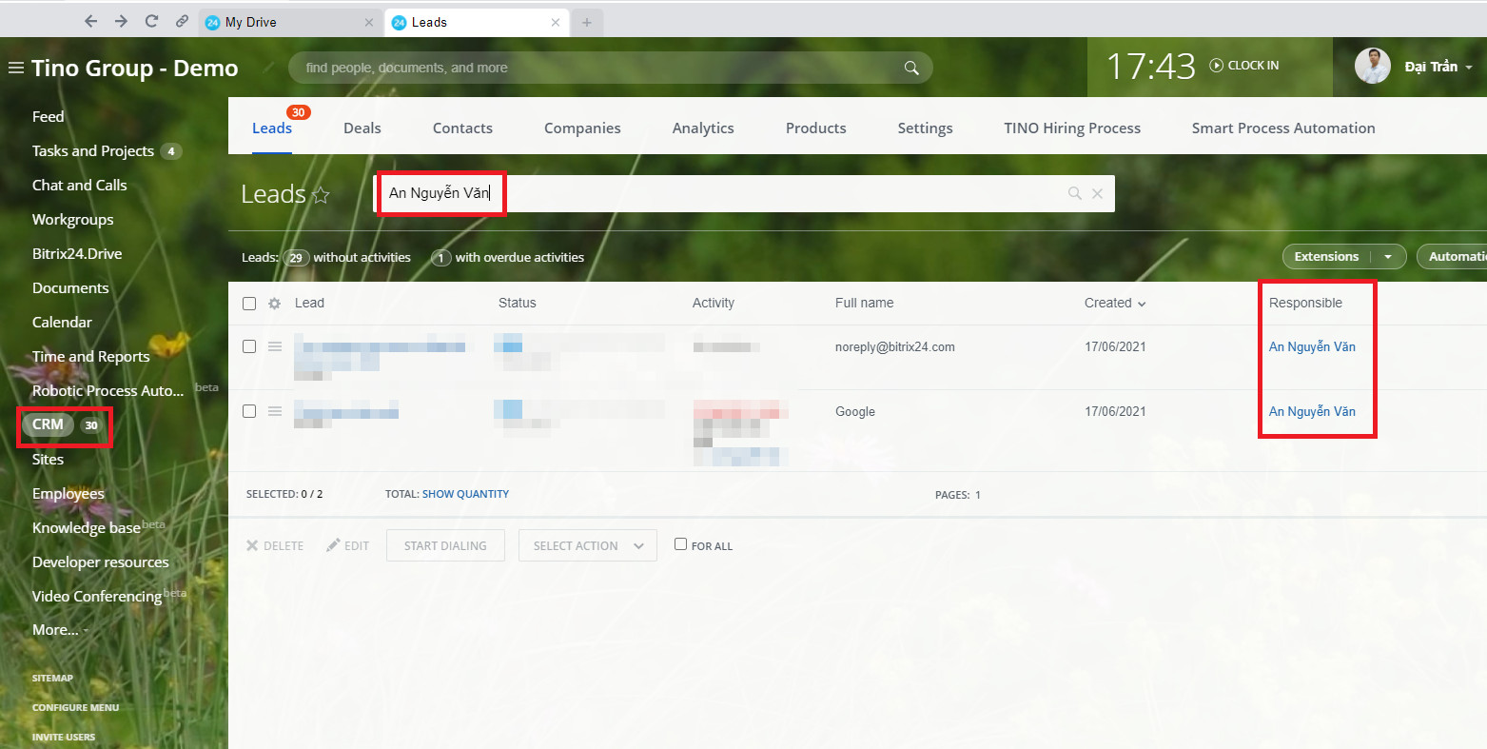Image resolution: width=1487 pixels, height=749 pixels.
Task: Open Chat and Calls in sidebar
Action: [x=80, y=186]
